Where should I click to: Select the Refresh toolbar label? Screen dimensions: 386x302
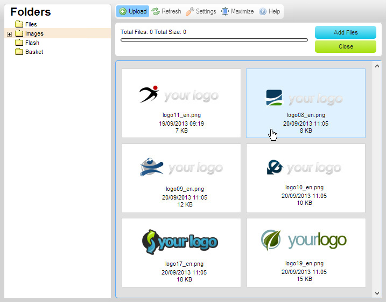point(171,11)
